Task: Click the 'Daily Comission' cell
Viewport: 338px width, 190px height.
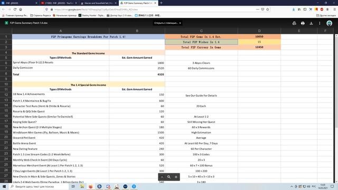Action: [61, 68]
